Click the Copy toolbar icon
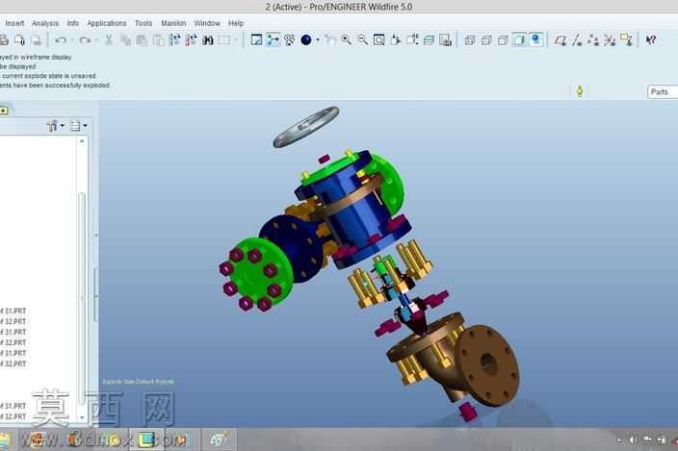This screenshot has width=678, height=451. pyautogui.click(x=125, y=40)
